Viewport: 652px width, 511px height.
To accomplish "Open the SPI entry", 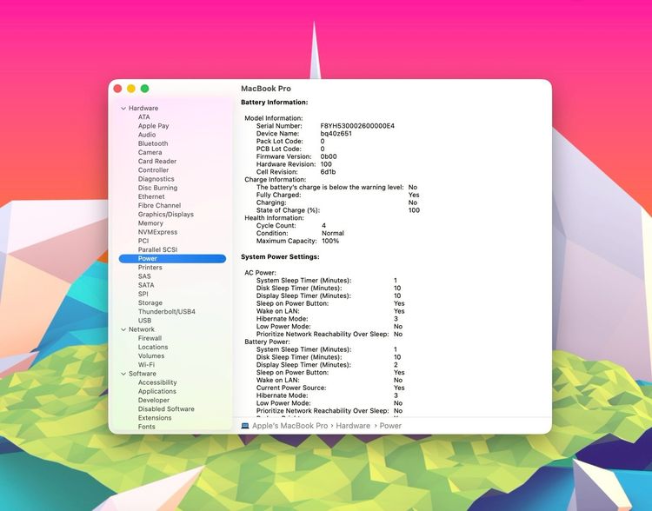I will coord(143,294).
